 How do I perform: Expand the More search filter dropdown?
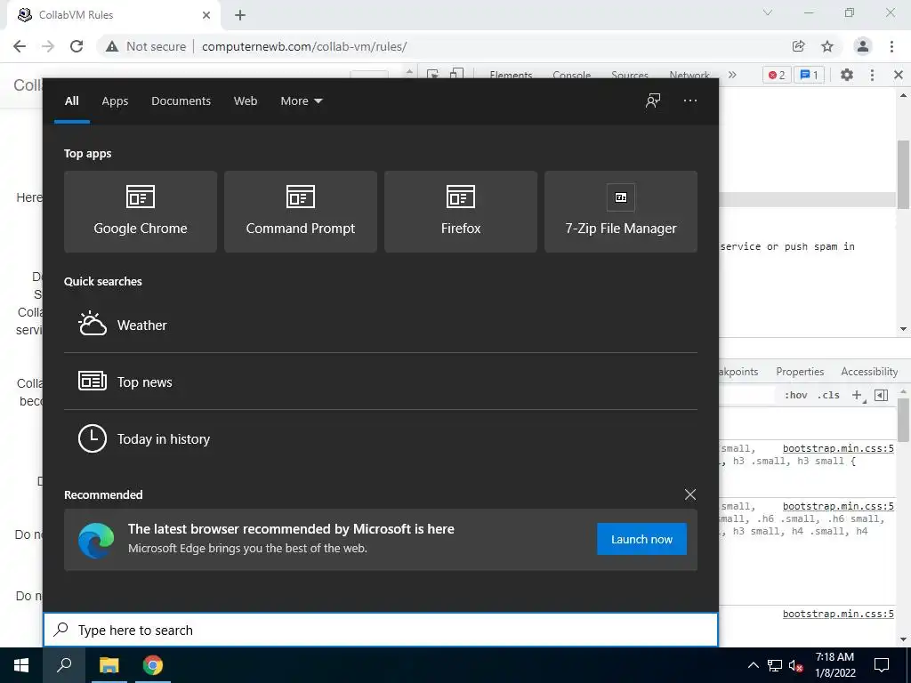301,101
